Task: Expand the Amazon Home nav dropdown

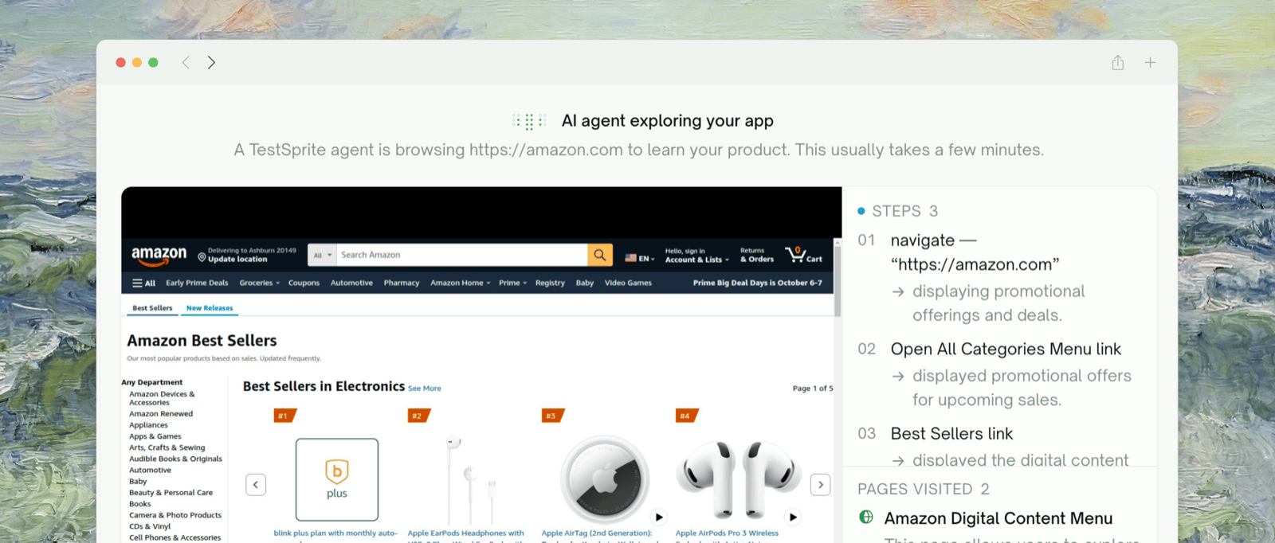Action: pyautogui.click(x=460, y=283)
